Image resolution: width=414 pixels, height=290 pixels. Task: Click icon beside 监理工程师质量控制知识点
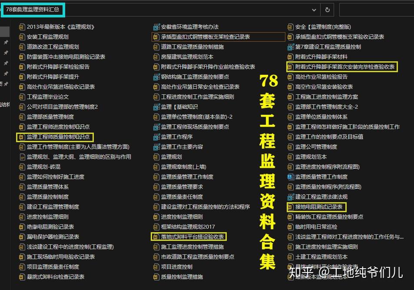click(20, 137)
